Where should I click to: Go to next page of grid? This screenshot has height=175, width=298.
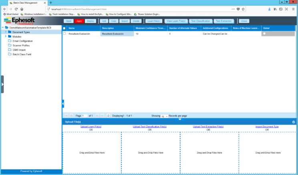(x=97, y=115)
